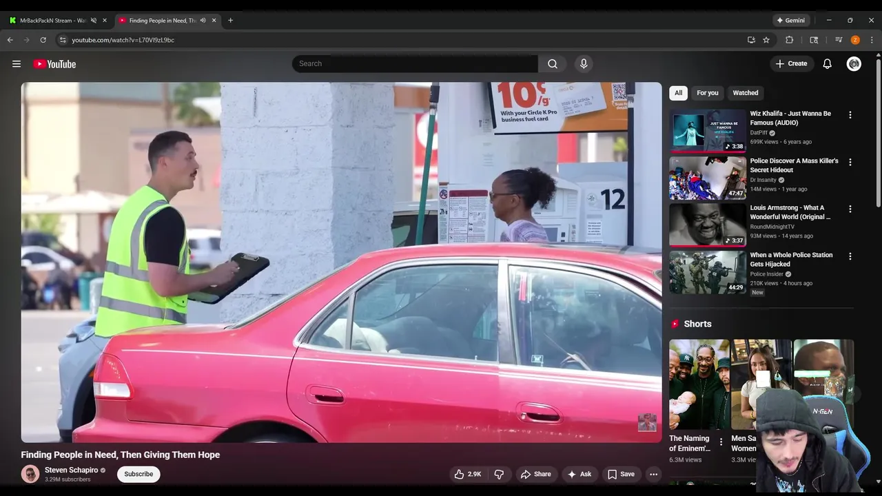This screenshot has height=496, width=882.
Task: Open the media controls icon in toolbar
Action: click(839, 40)
